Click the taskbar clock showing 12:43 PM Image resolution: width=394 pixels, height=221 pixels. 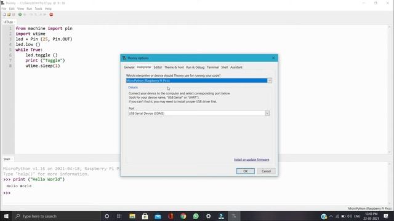point(371,216)
